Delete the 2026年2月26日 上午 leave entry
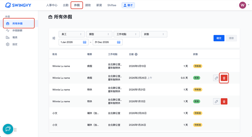The width and height of the screenshot is (252, 137). (224, 78)
